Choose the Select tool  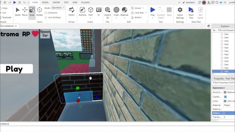click(18, 11)
